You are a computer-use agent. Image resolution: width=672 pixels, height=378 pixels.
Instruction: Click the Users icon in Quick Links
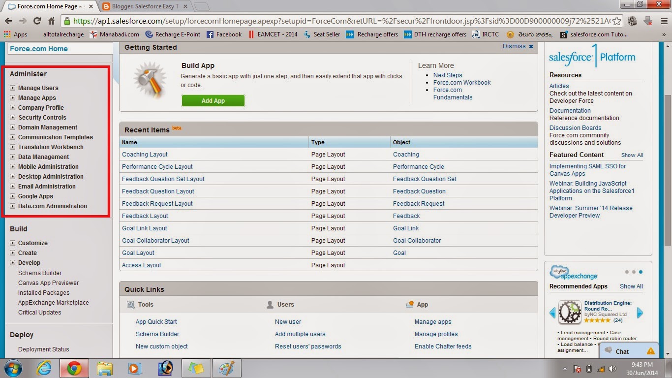click(270, 304)
